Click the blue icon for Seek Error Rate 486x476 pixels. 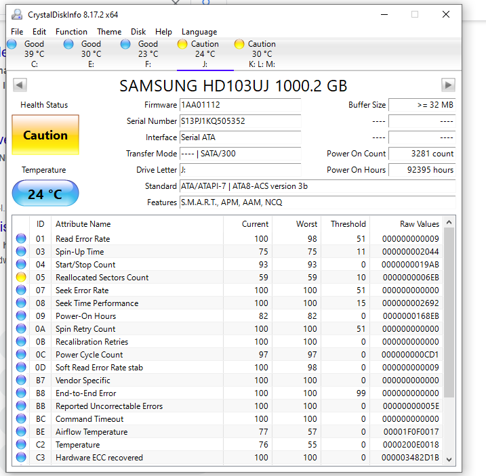(21, 290)
